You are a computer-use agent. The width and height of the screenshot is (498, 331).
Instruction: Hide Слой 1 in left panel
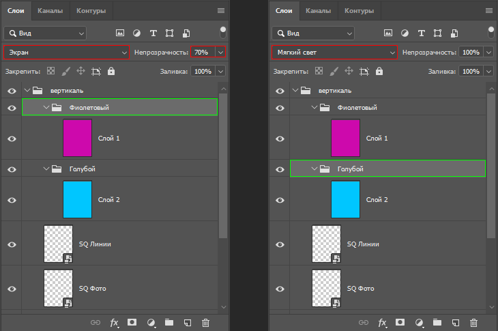click(12, 139)
